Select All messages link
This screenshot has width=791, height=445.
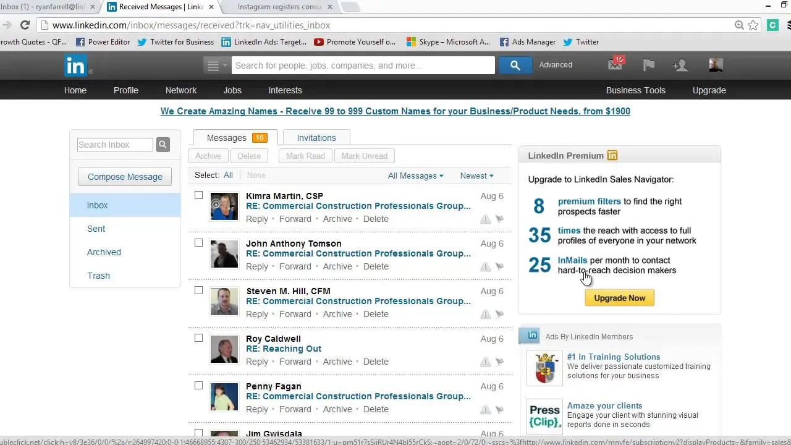click(228, 175)
